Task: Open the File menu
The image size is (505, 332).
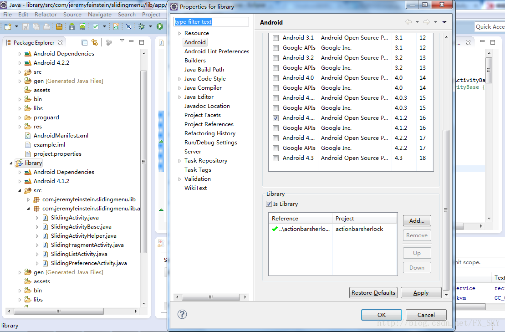Action: pos(7,15)
